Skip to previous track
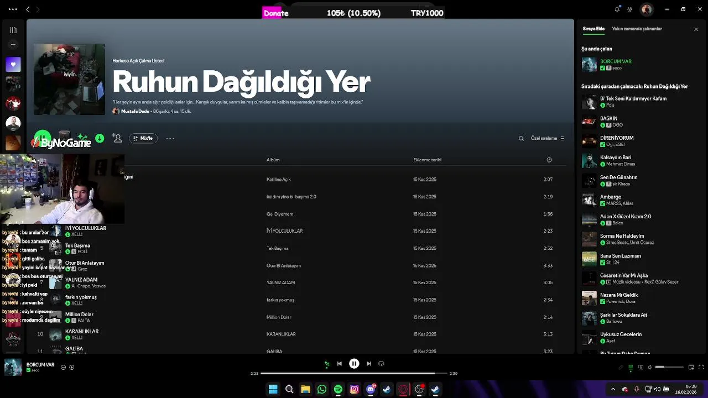 340,364
